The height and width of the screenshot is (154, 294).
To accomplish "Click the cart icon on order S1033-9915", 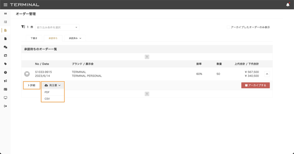I will point(27,74).
